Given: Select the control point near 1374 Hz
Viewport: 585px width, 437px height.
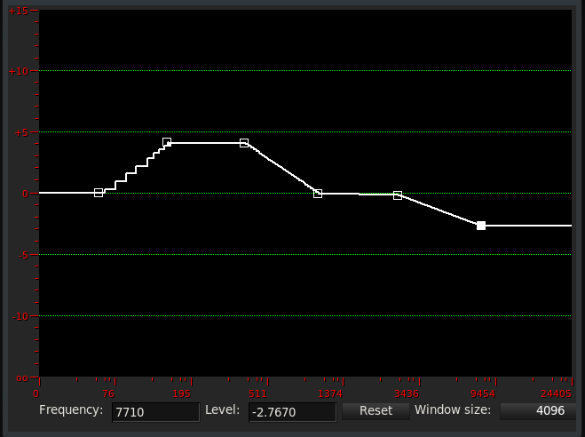Looking at the screenshot, I should [x=318, y=193].
